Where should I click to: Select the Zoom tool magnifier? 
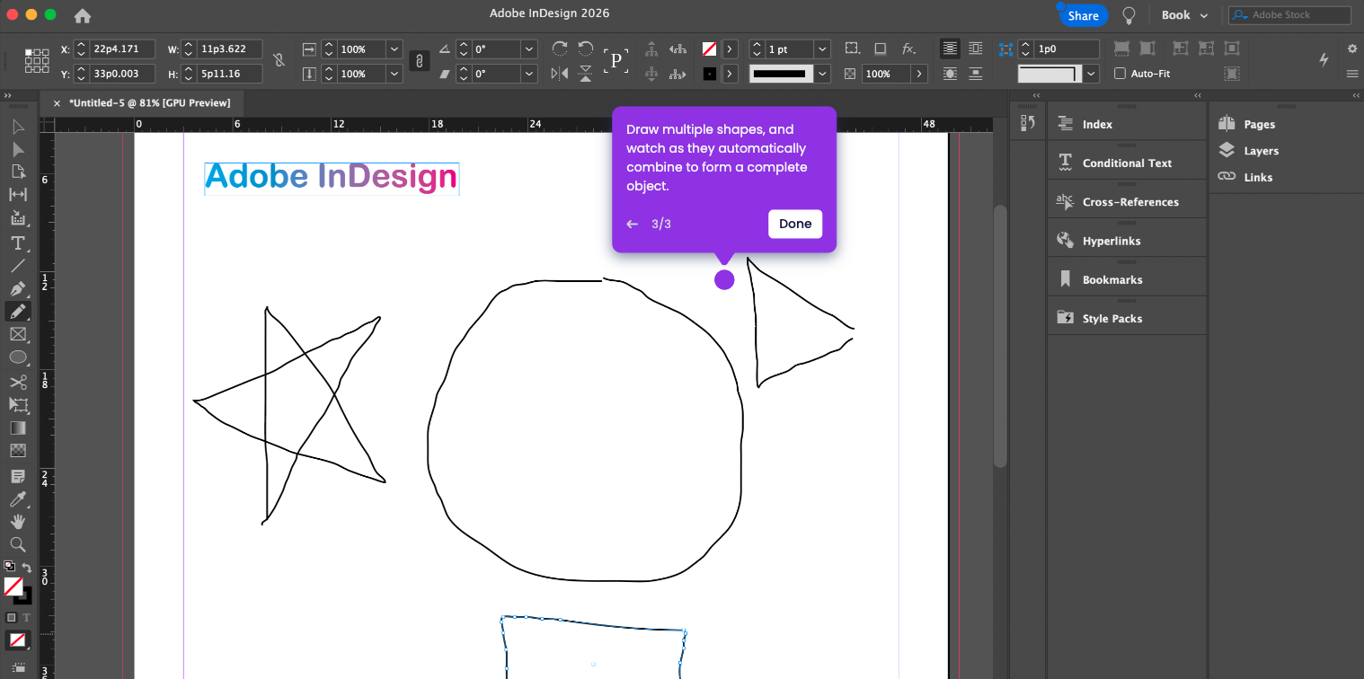(x=17, y=544)
